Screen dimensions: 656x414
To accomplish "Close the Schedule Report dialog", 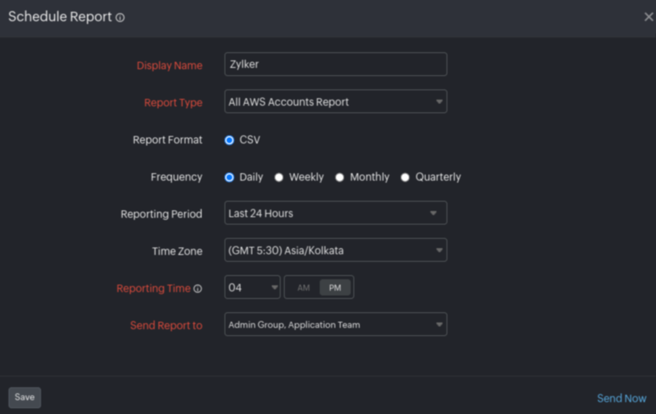I will [648, 18].
